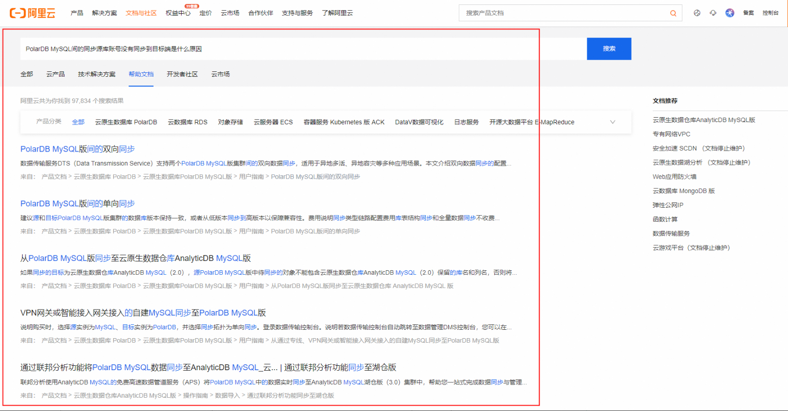Open the 权益中心 menu
The height and width of the screenshot is (411, 788).
pyautogui.click(x=178, y=13)
